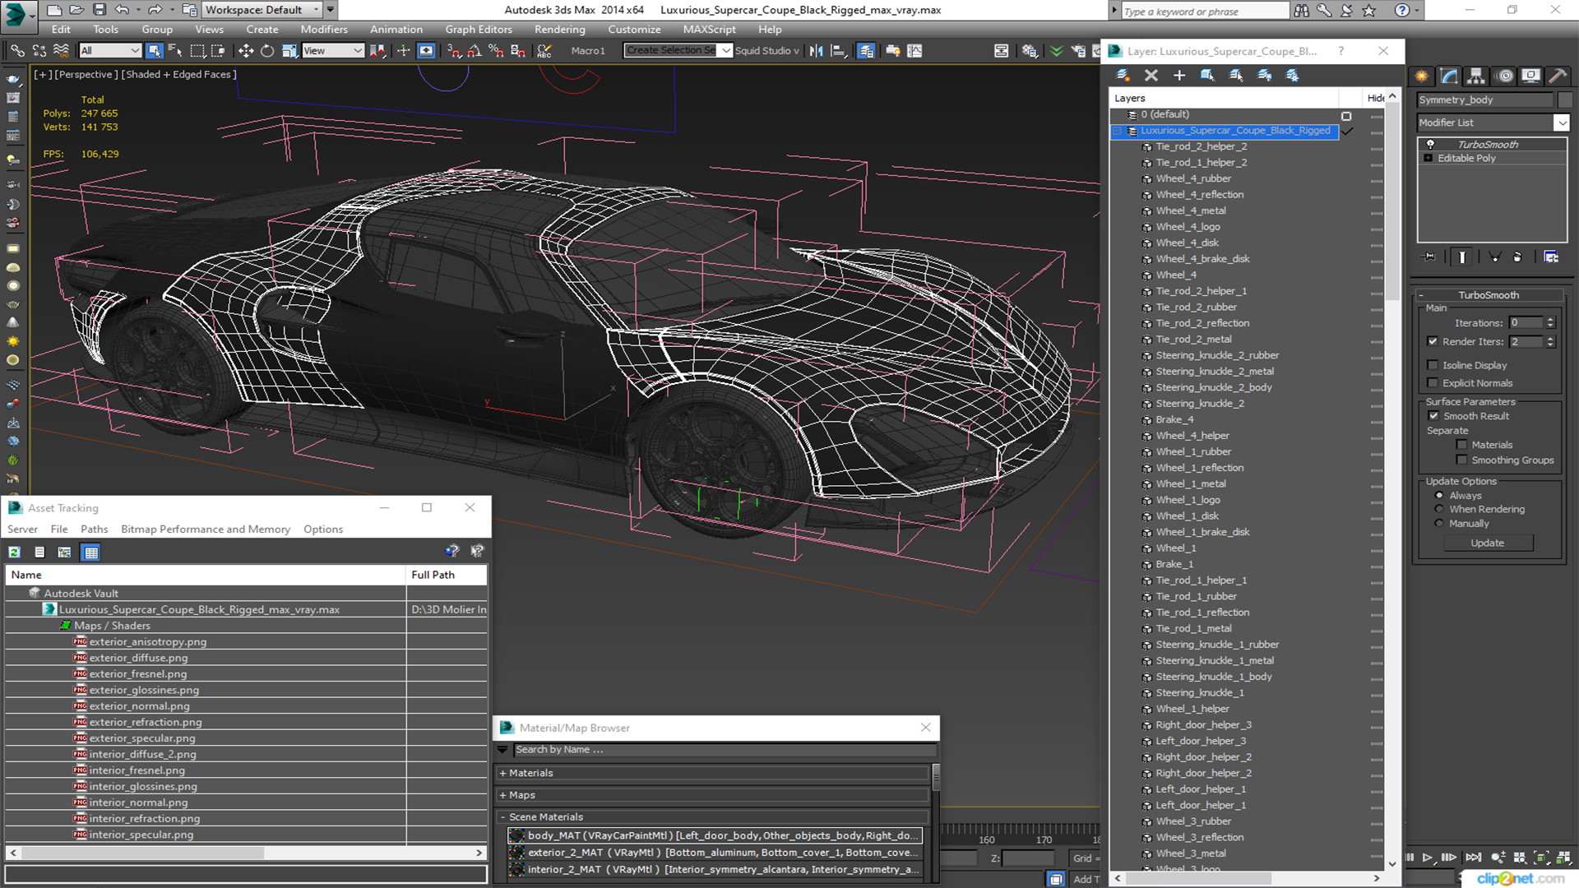Click Delete layer X icon in Layer dialog
This screenshot has width=1579, height=888.
coord(1151,76)
